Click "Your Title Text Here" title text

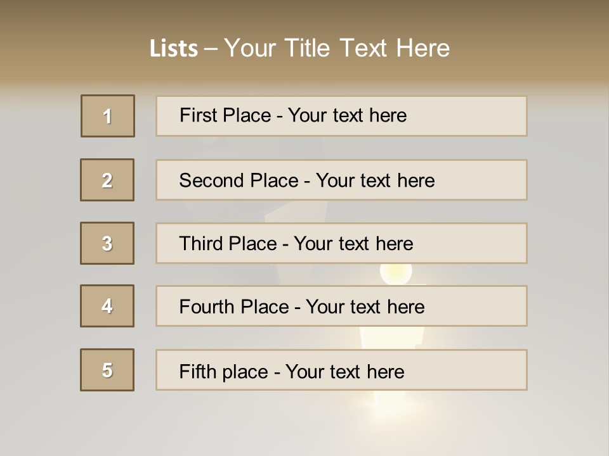337,48
